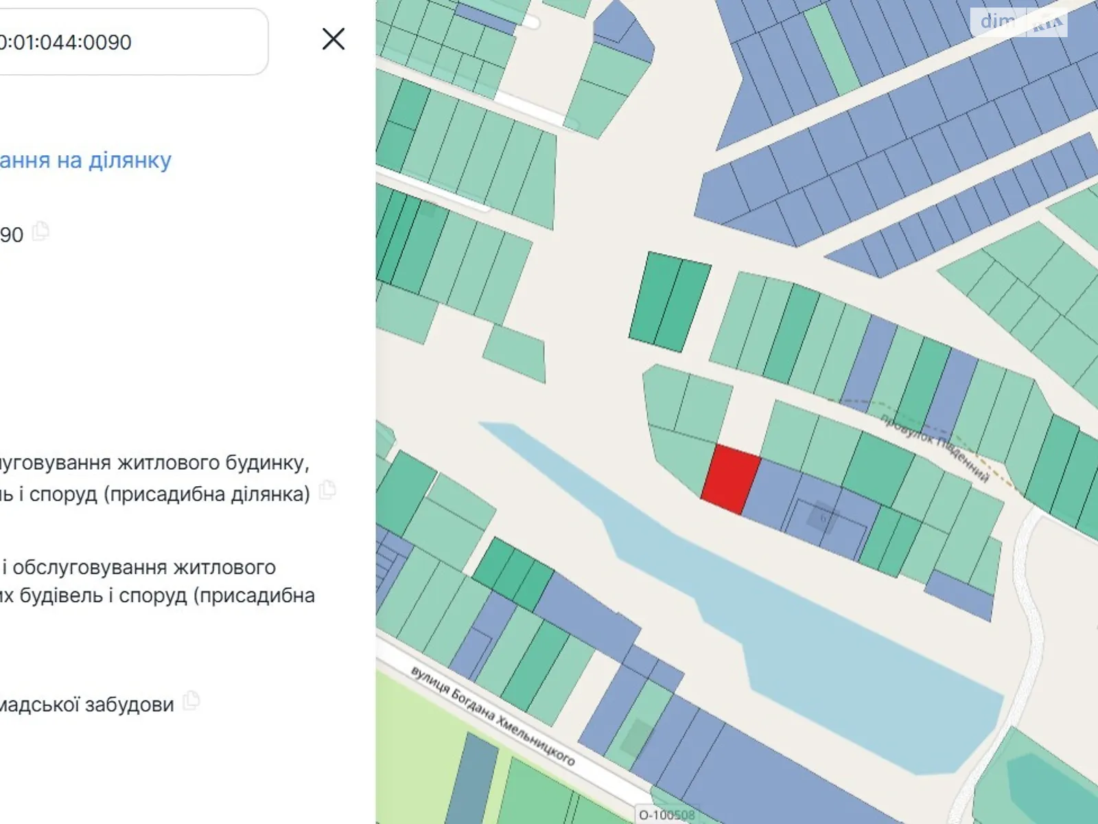The height and width of the screenshot is (824, 1098).
Task: Click the O-100508 road marker
Action: click(x=666, y=815)
